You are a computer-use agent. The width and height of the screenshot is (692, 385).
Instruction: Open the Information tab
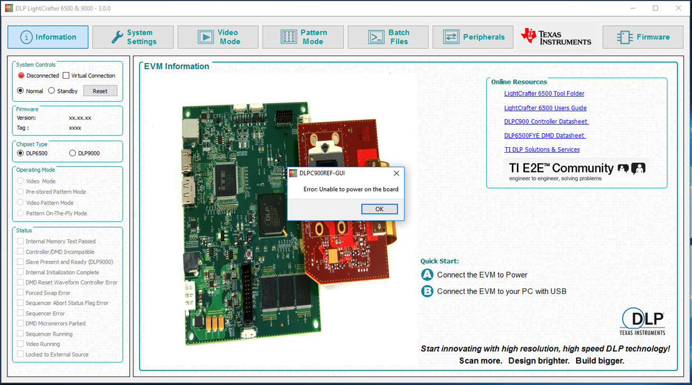[x=48, y=37]
